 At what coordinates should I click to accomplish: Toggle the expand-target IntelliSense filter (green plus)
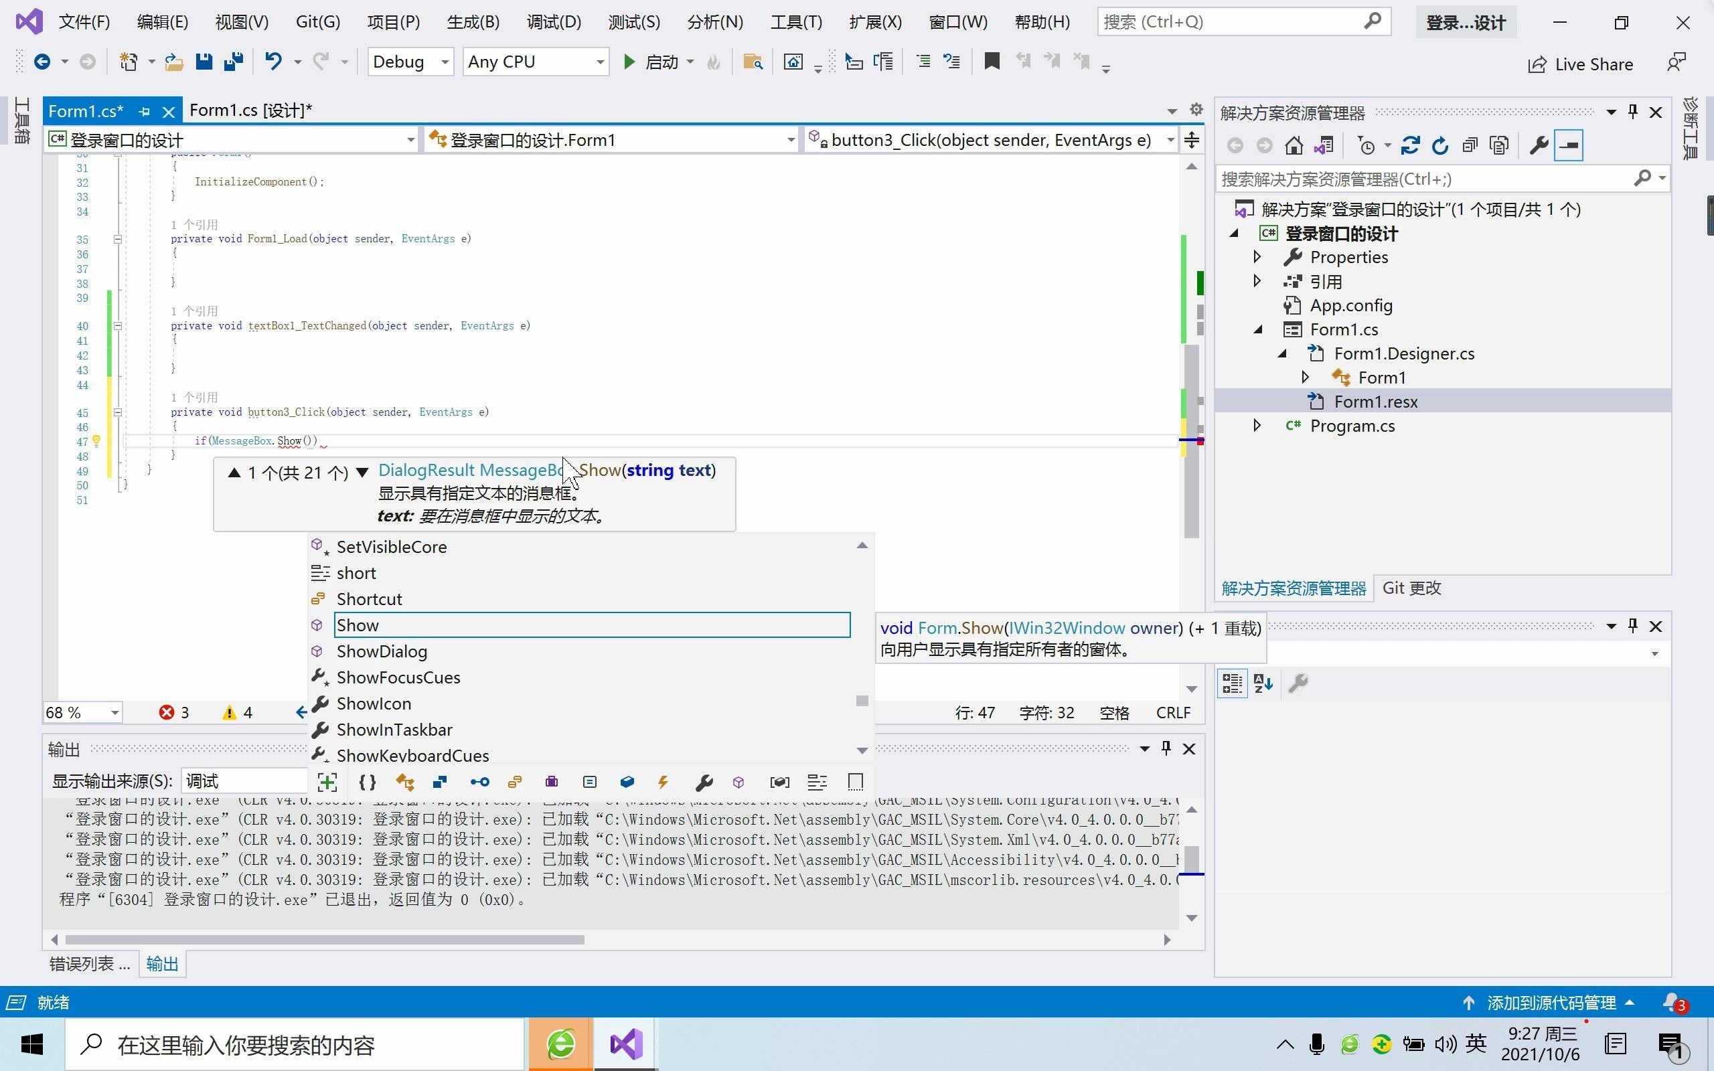click(327, 782)
